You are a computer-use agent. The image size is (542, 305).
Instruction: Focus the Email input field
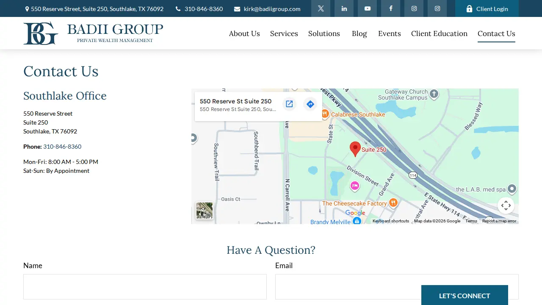click(397, 287)
